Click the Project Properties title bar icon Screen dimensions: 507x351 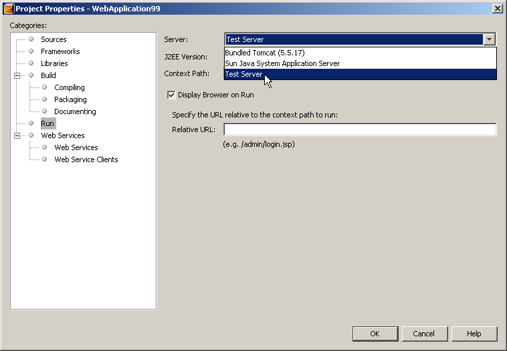pos(9,9)
